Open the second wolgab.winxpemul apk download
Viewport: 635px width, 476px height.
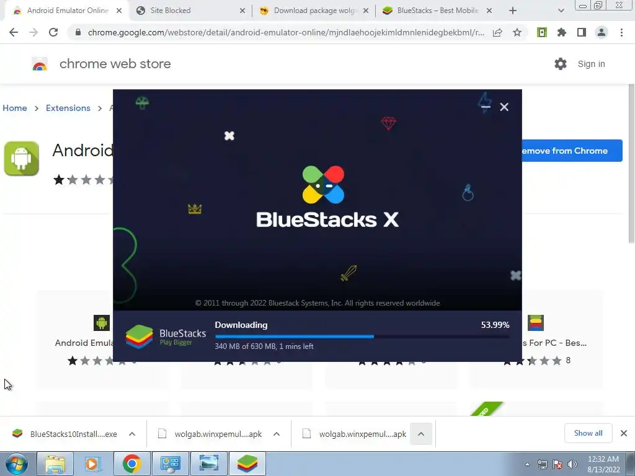pos(354,434)
